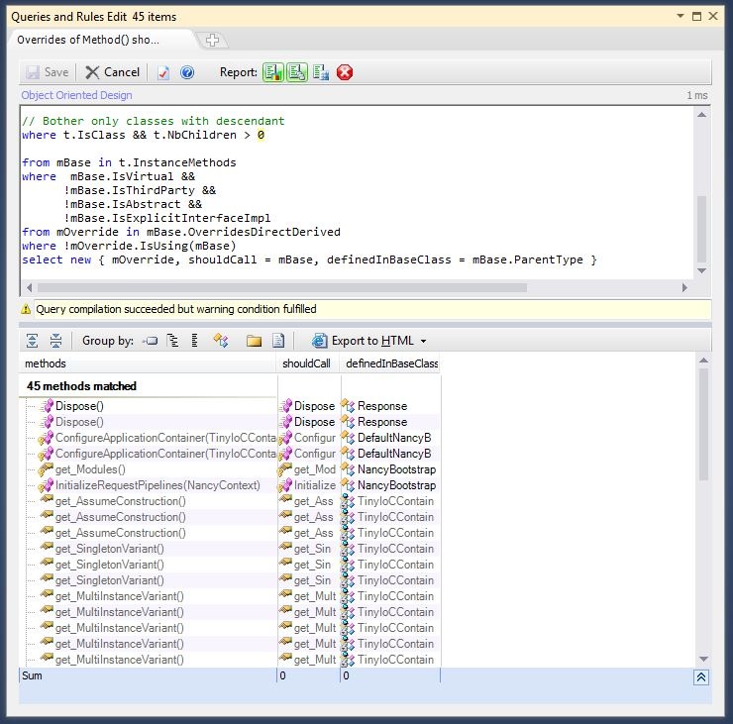This screenshot has width=733, height=724.
Task: Click the red error report icon
Action: 345,72
